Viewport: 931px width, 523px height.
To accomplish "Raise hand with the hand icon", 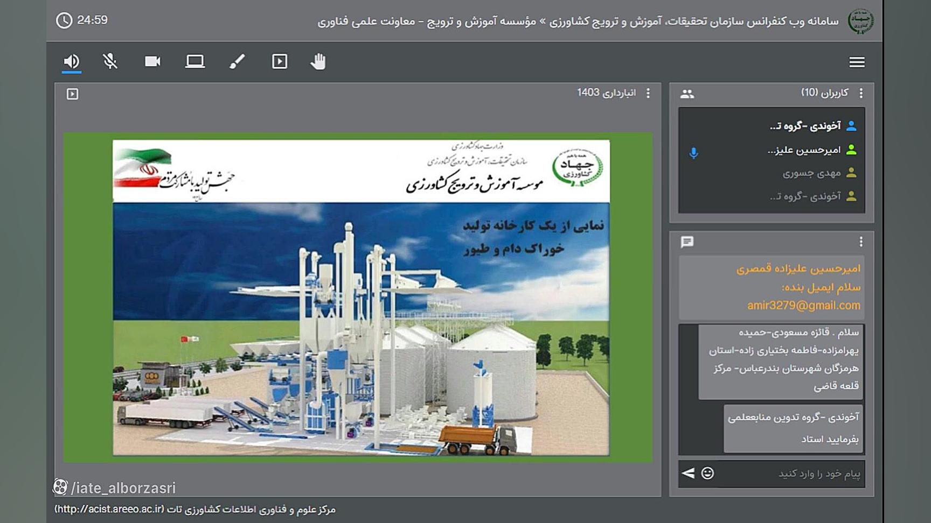I will point(318,61).
